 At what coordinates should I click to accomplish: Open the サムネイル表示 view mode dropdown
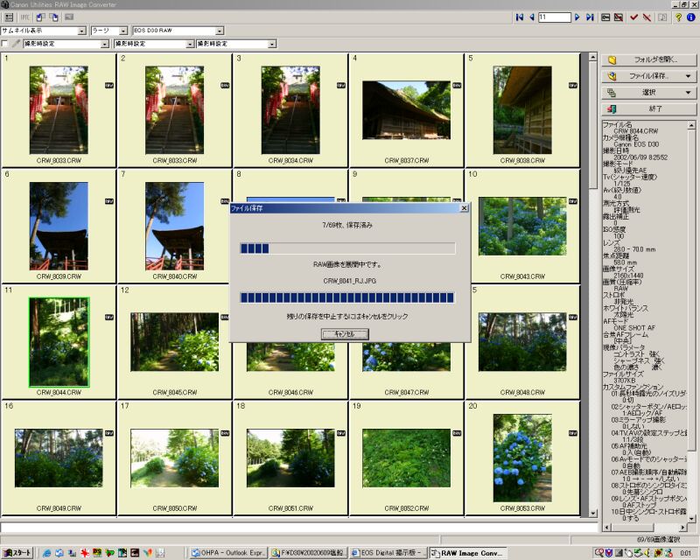tap(81, 31)
